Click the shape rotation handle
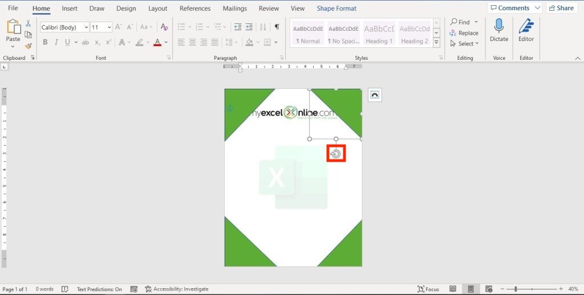 (x=336, y=153)
